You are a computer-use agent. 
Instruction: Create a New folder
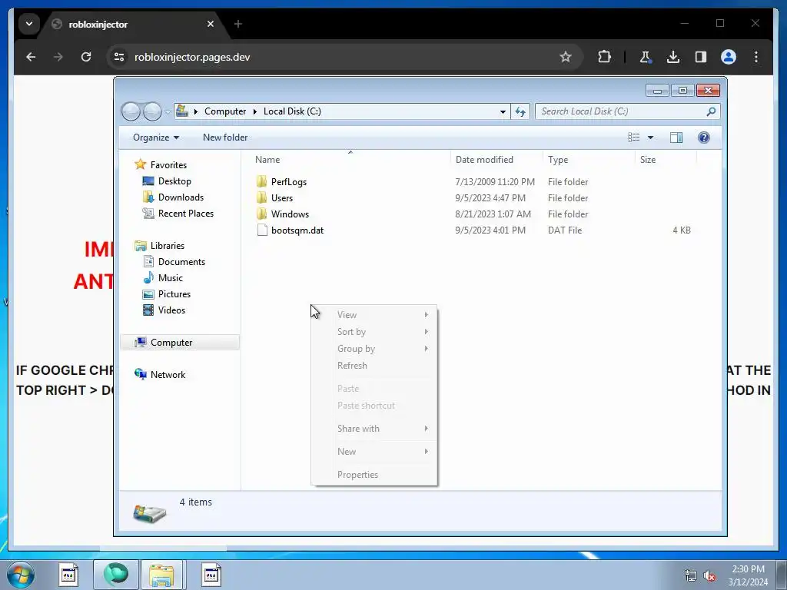click(x=225, y=138)
